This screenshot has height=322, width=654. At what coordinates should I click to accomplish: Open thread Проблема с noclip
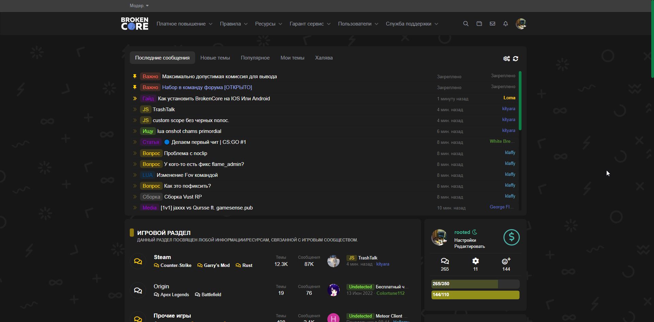186,153
